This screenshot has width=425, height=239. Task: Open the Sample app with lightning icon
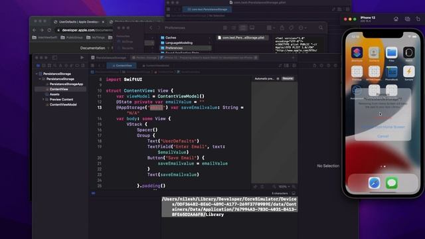click(409, 72)
